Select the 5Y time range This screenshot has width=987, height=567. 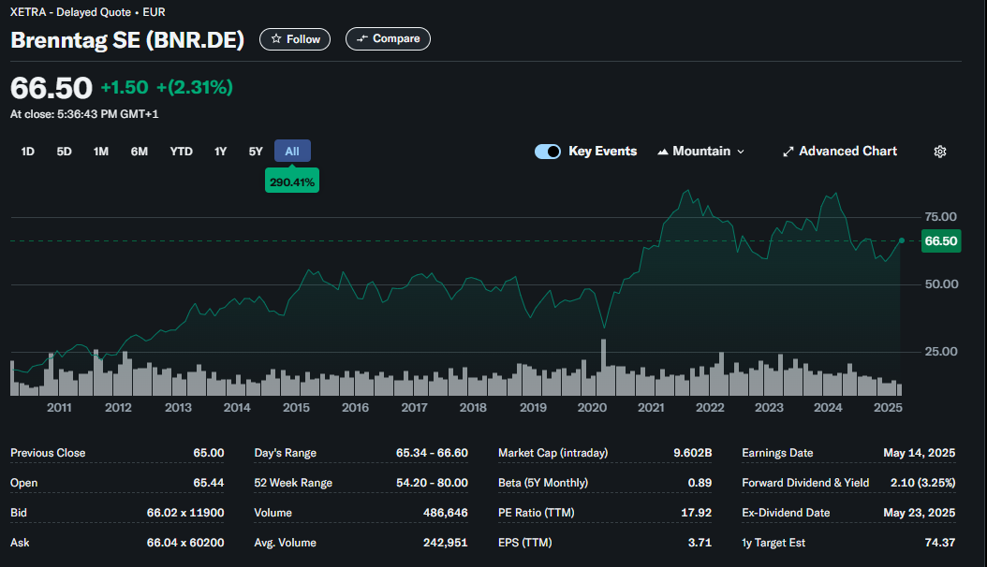click(x=256, y=152)
